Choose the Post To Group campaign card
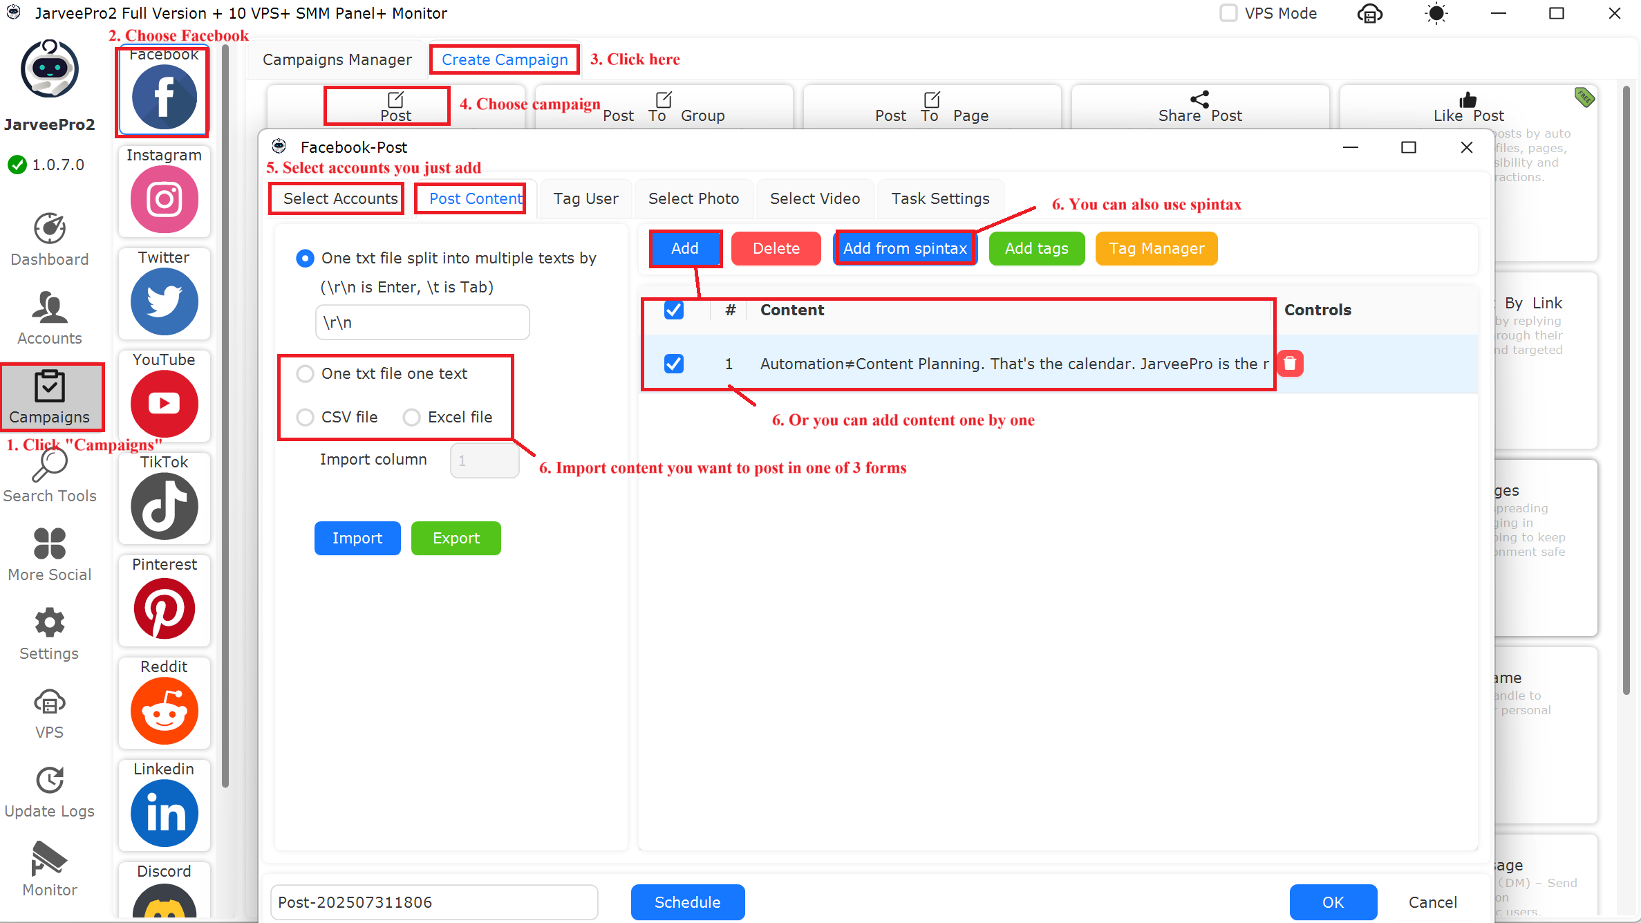The image size is (1641, 923). (x=664, y=106)
